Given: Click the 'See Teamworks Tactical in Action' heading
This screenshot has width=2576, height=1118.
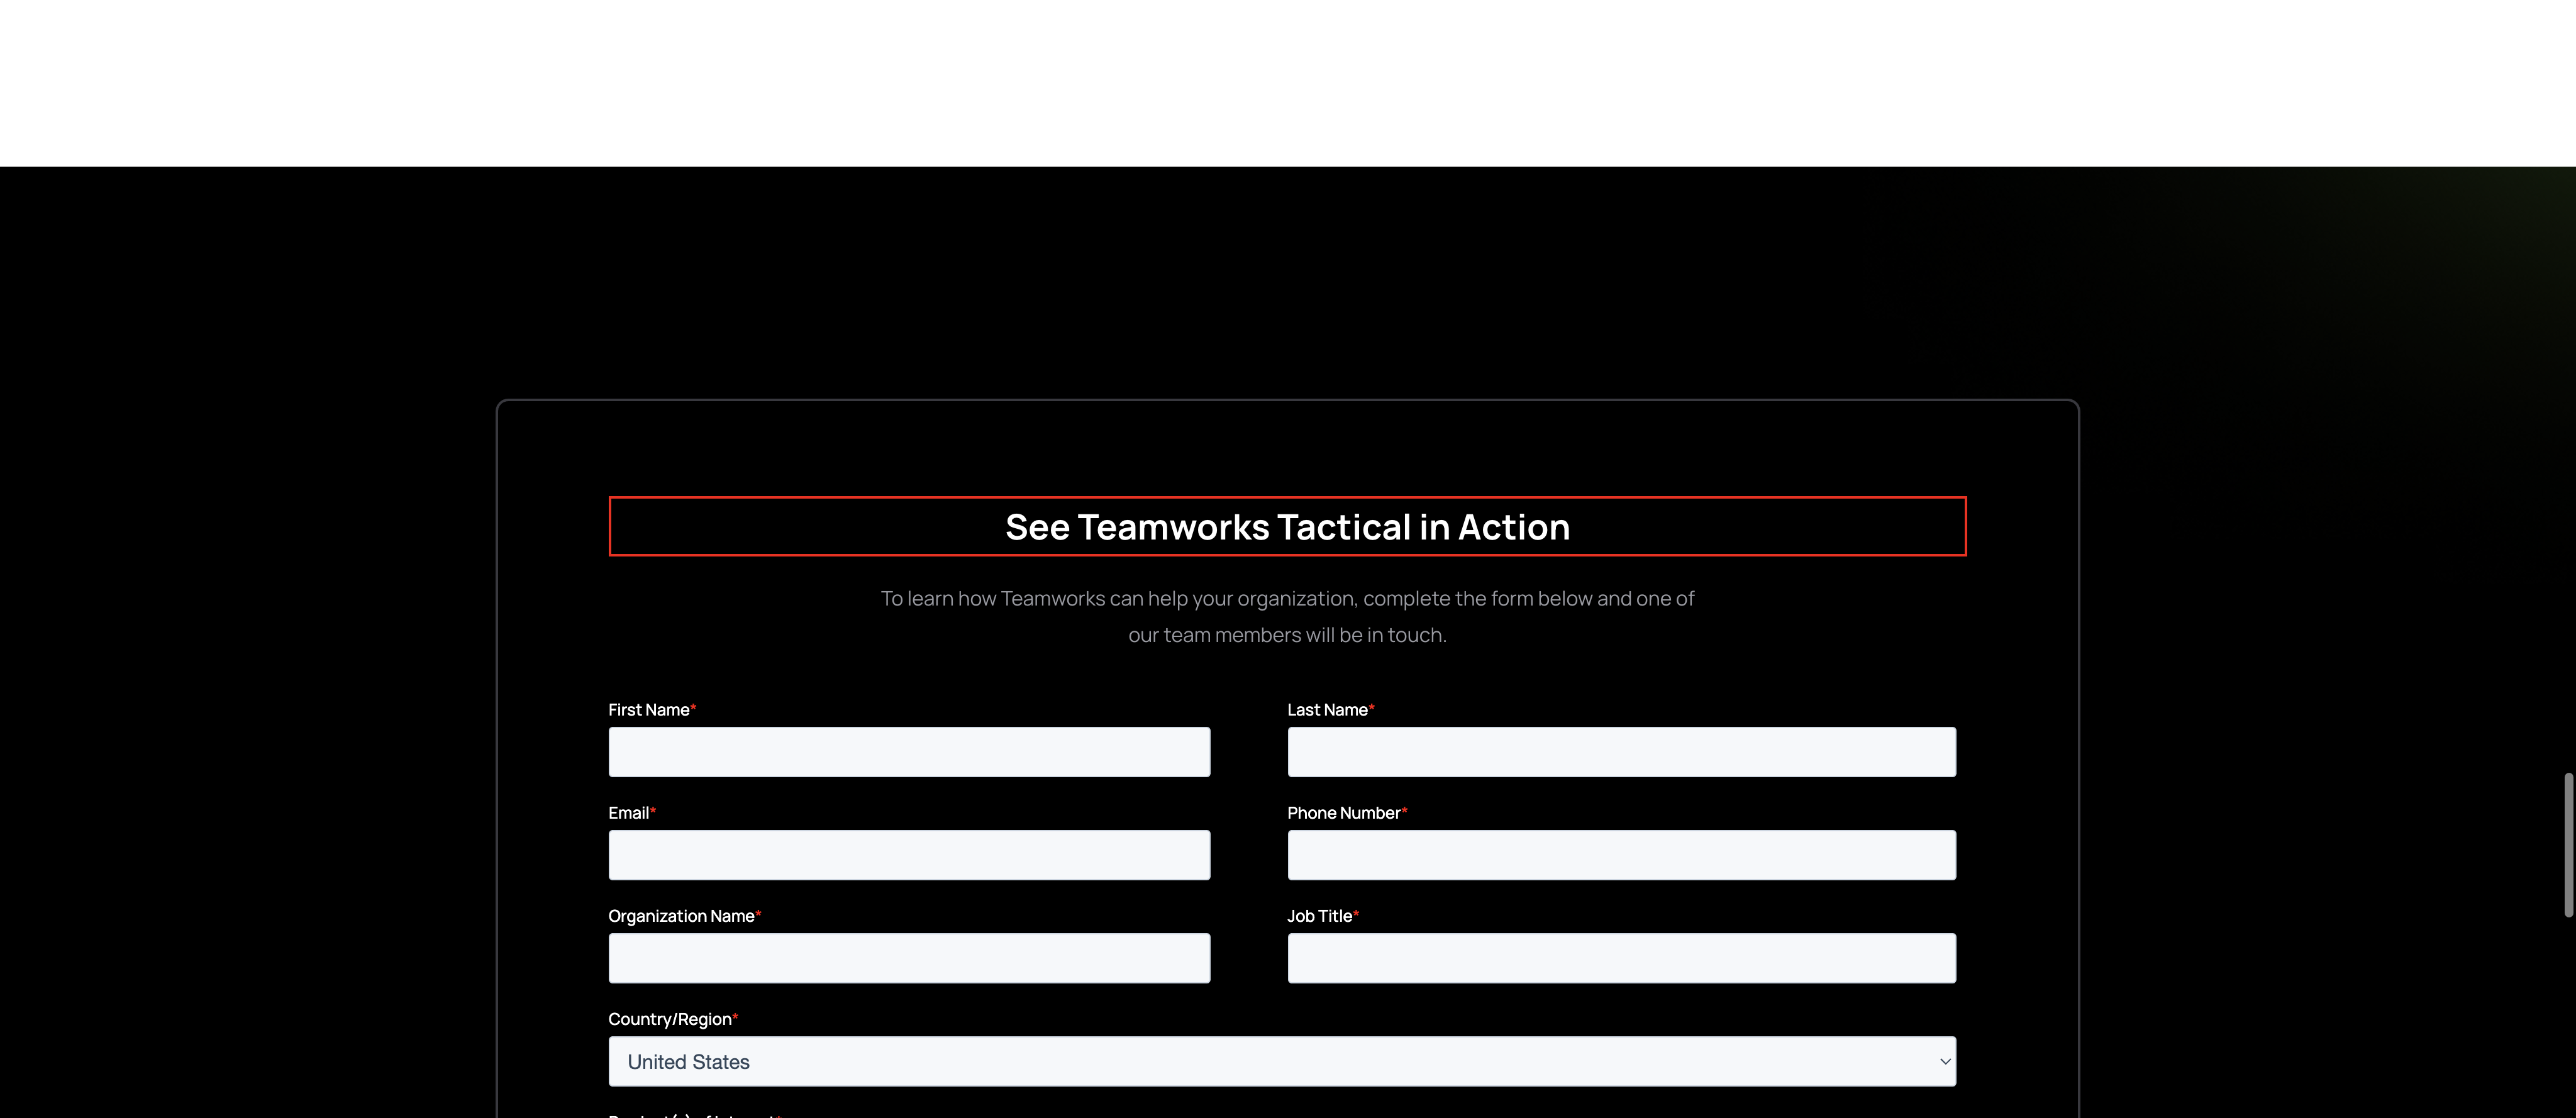Looking at the screenshot, I should click(1287, 527).
